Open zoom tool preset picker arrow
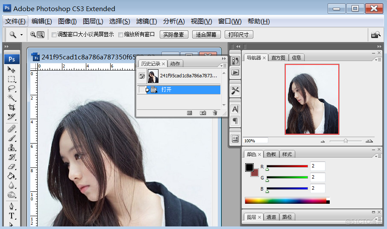Image resolution: width=387 pixels, height=229 pixels. click(21, 35)
